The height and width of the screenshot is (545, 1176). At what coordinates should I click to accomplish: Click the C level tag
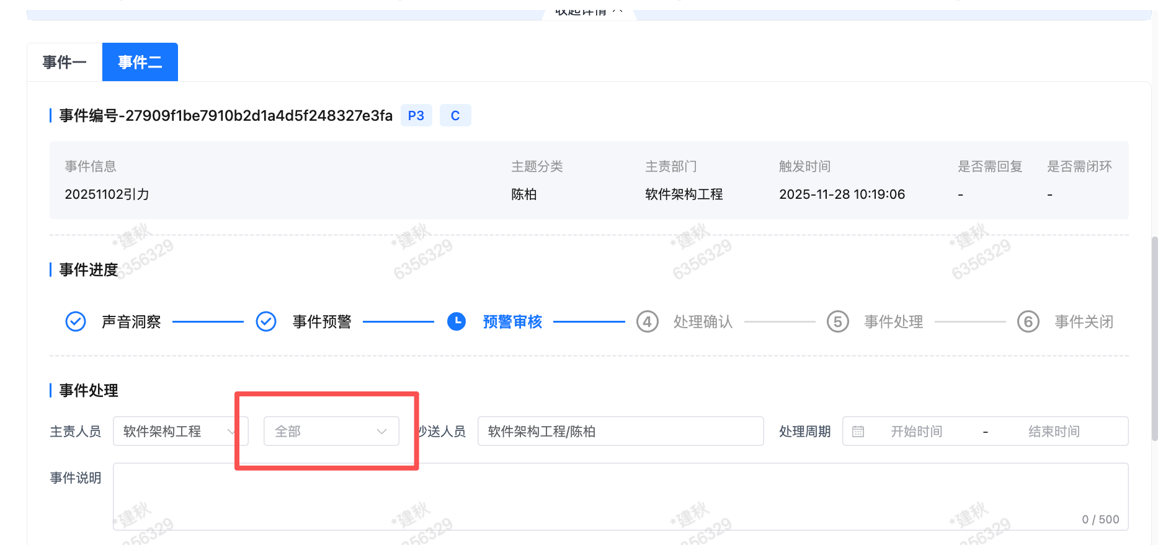pos(455,116)
